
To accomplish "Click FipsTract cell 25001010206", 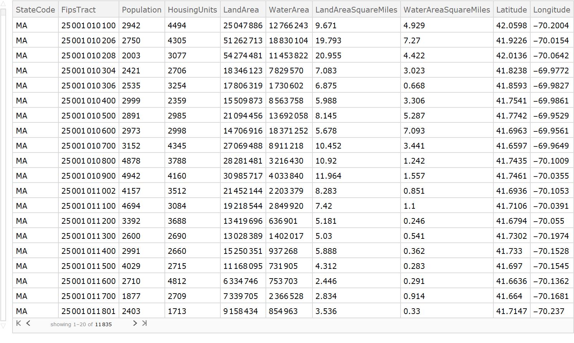I will coord(89,40).
